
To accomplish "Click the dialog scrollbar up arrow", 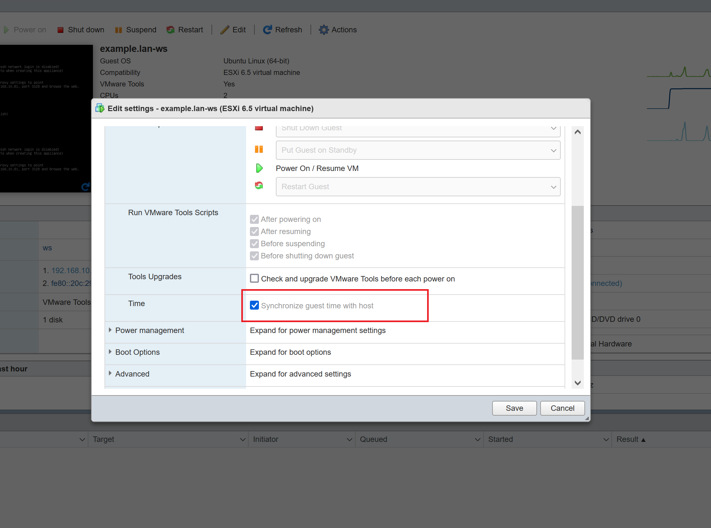I will click(578, 132).
